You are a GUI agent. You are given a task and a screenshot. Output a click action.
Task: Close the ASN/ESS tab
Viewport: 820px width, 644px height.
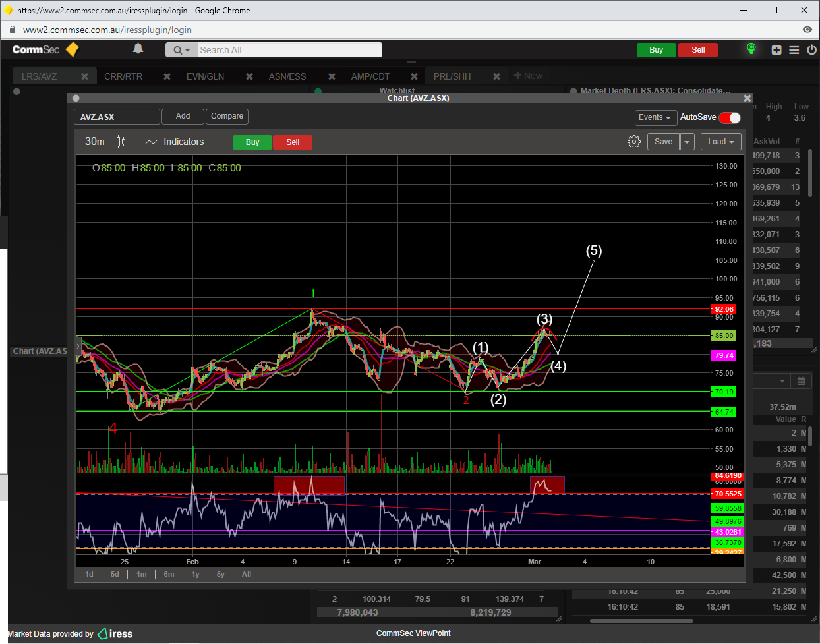coord(332,76)
